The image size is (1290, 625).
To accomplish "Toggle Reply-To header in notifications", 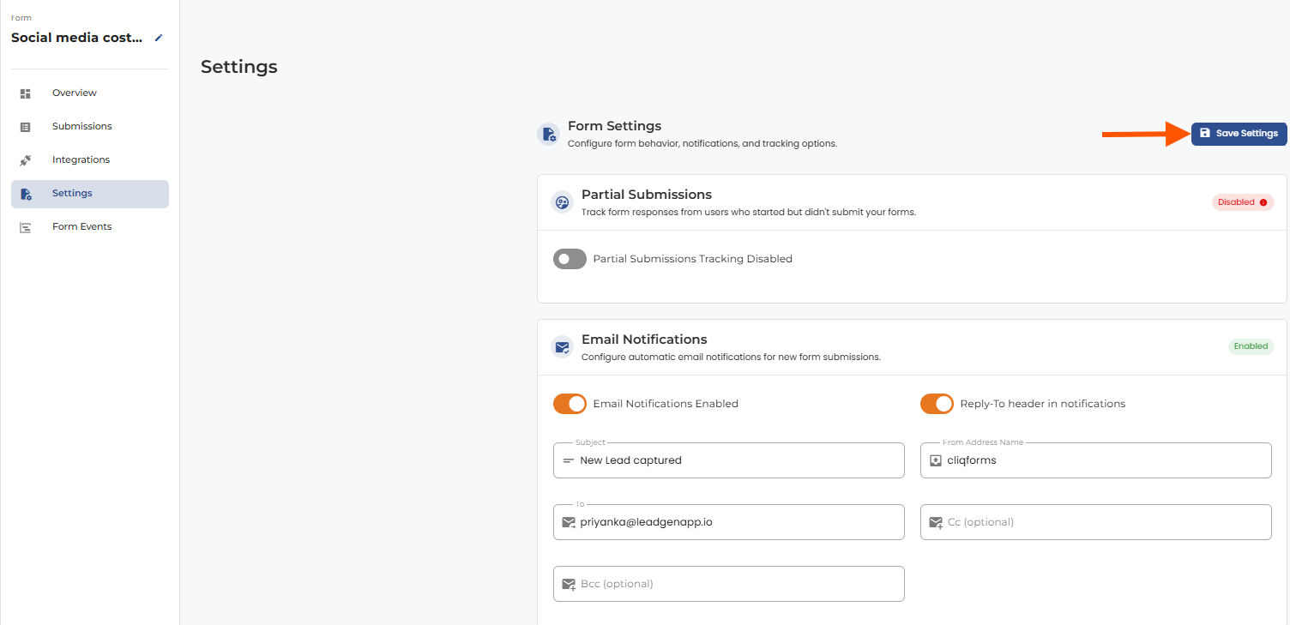I will pyautogui.click(x=937, y=404).
